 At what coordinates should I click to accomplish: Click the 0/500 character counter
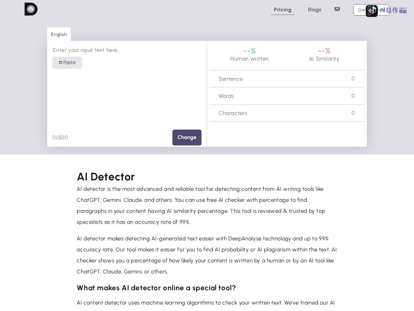point(60,137)
